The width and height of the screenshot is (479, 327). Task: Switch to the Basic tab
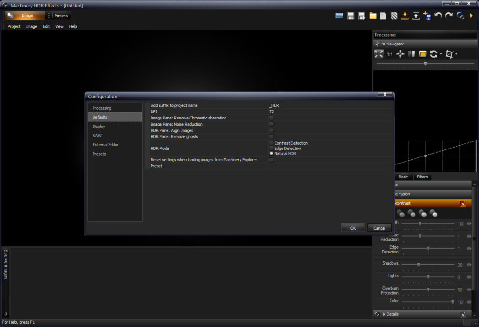click(403, 177)
